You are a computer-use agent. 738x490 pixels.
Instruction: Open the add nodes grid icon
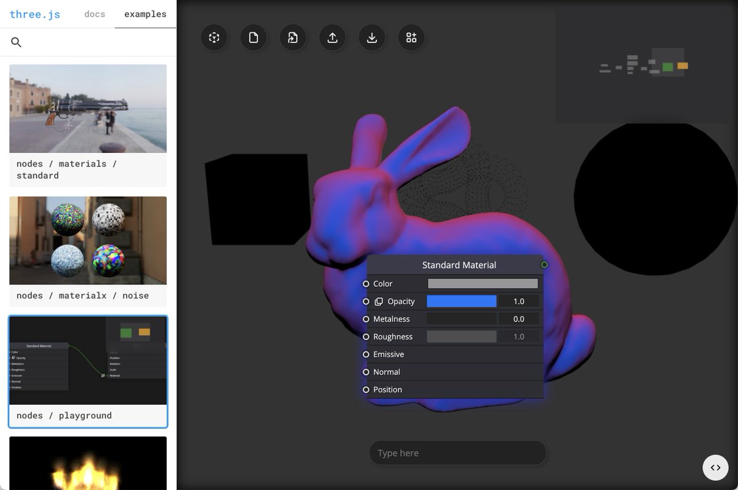click(x=411, y=37)
